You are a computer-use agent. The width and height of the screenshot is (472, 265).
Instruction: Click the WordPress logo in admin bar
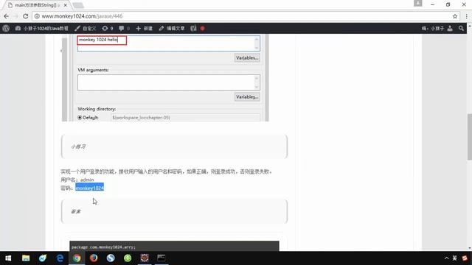tap(6, 28)
